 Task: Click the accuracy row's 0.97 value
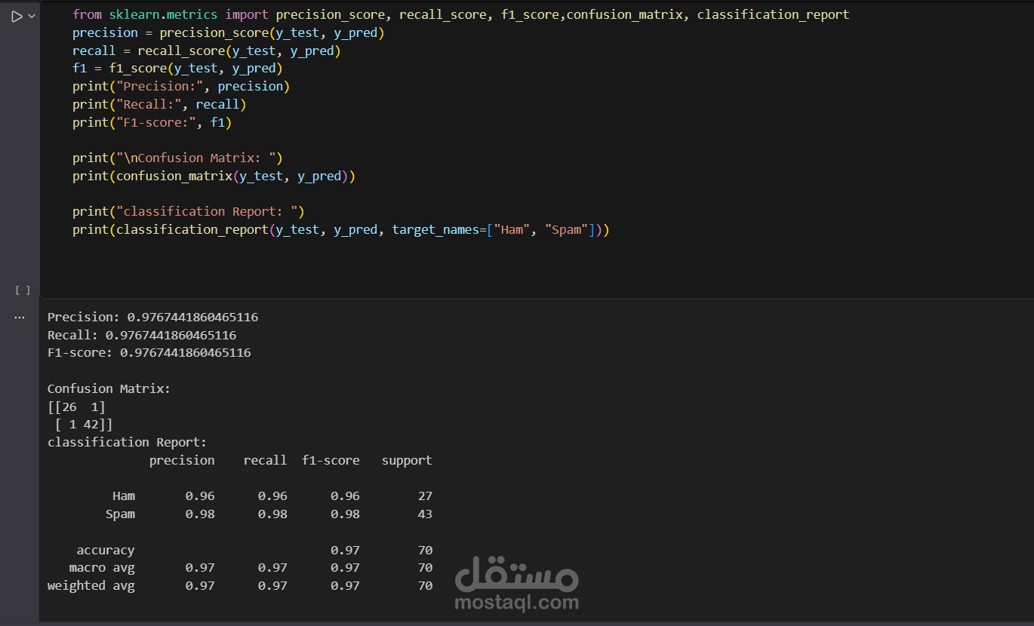pos(345,550)
